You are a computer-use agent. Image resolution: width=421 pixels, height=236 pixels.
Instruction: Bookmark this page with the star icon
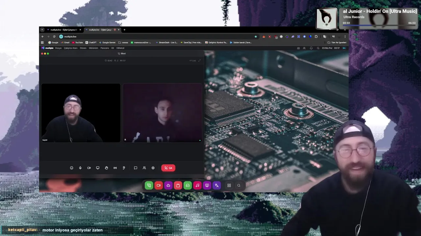[256, 37]
